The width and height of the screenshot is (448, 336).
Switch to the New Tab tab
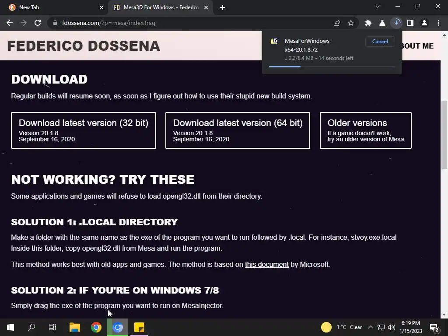54,7
